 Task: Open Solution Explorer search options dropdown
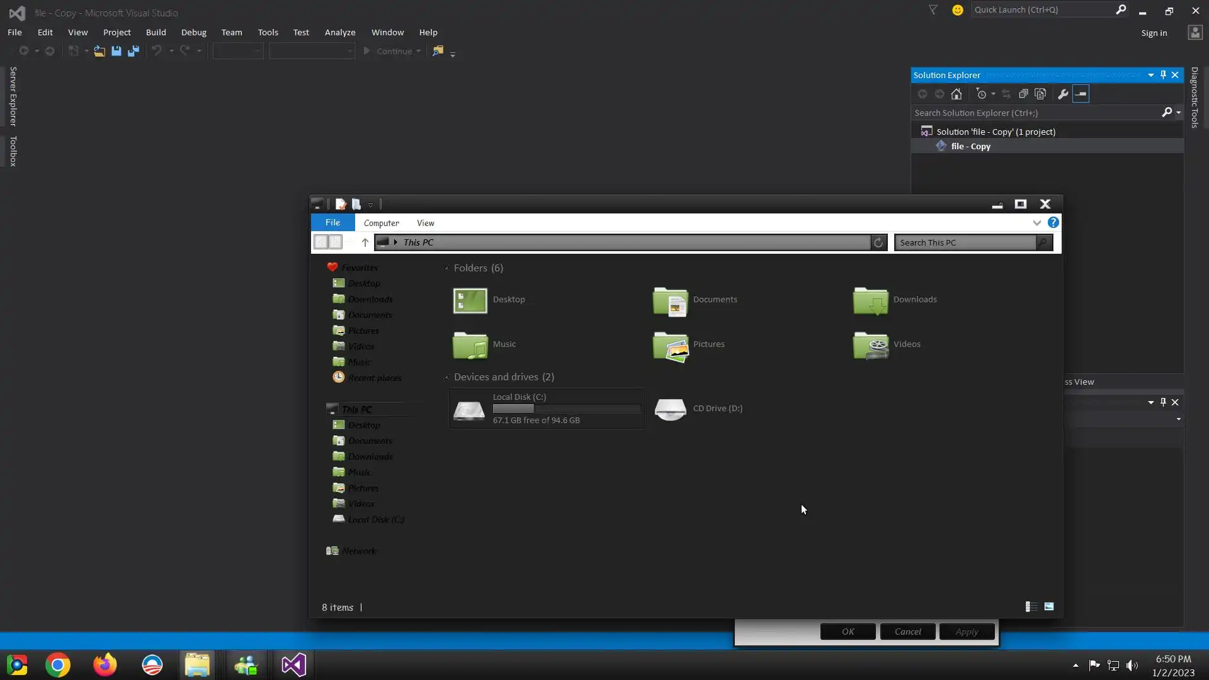1178,113
